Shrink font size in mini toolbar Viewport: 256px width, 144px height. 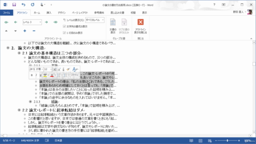[59, 69]
